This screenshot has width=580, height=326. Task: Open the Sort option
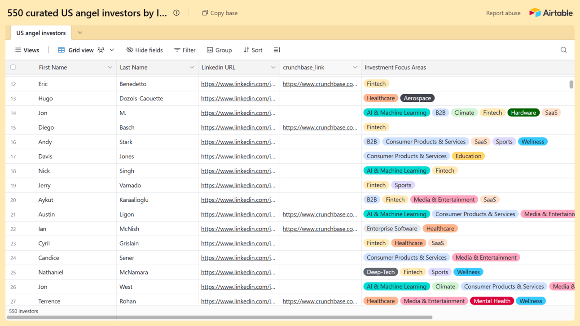point(253,50)
